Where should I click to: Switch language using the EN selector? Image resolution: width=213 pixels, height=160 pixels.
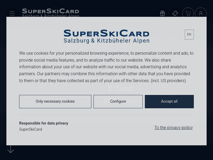pos(189,34)
